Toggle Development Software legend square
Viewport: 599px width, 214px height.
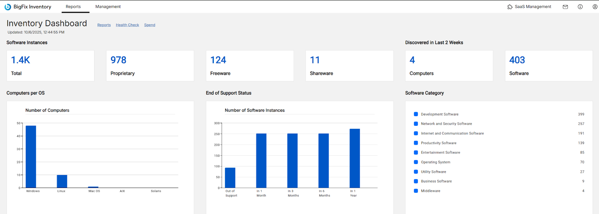[x=416, y=114]
